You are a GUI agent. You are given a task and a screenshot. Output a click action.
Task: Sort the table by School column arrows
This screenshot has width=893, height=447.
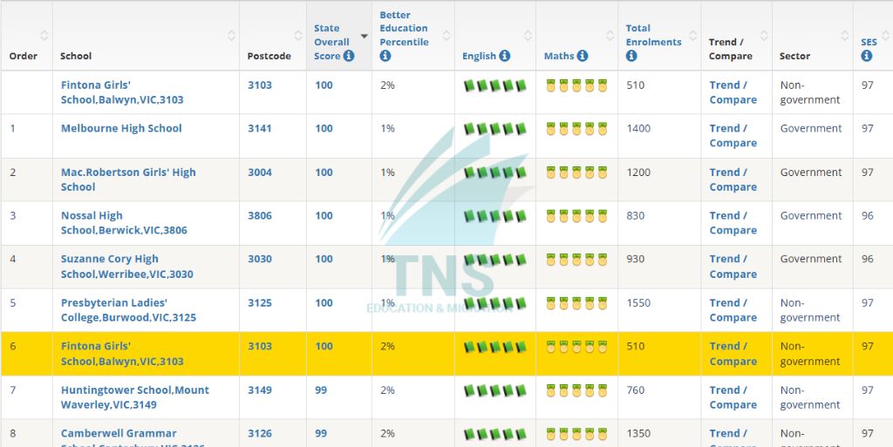pos(231,36)
